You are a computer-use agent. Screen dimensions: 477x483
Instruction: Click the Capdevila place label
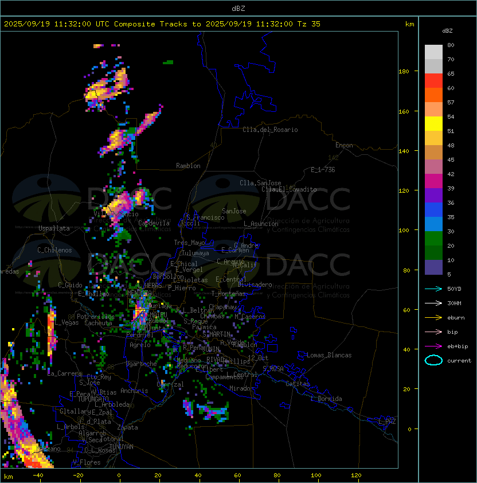point(154,223)
